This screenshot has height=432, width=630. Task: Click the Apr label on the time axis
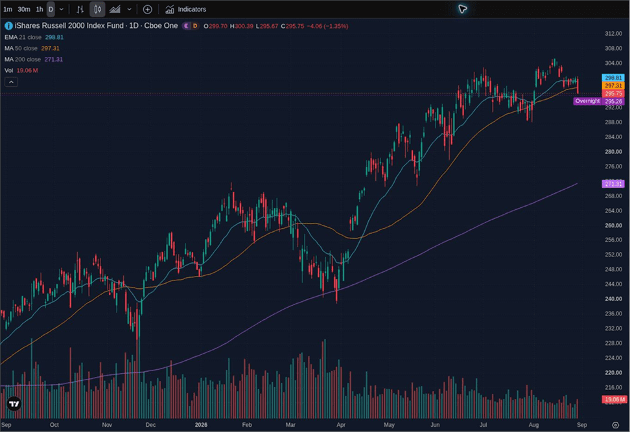[x=341, y=425]
